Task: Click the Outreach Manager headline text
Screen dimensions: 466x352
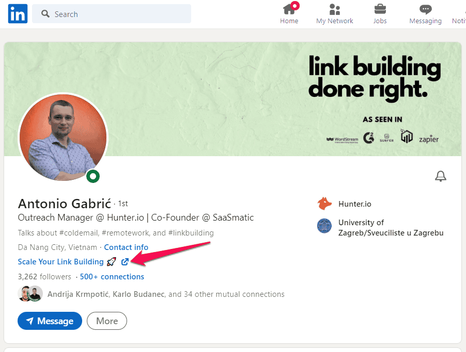Action: (x=136, y=217)
